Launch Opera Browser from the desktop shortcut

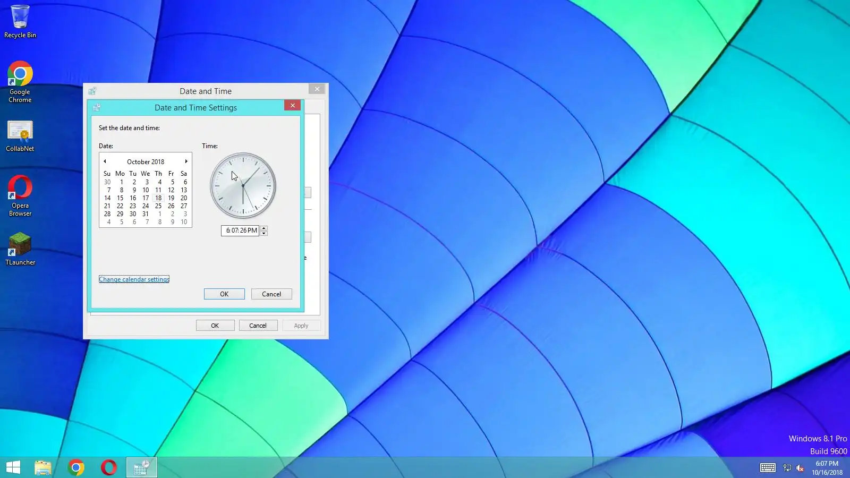tap(20, 195)
